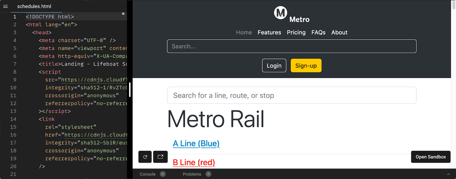Open preview in new window icon
The height and width of the screenshot is (179, 456).
(160, 157)
